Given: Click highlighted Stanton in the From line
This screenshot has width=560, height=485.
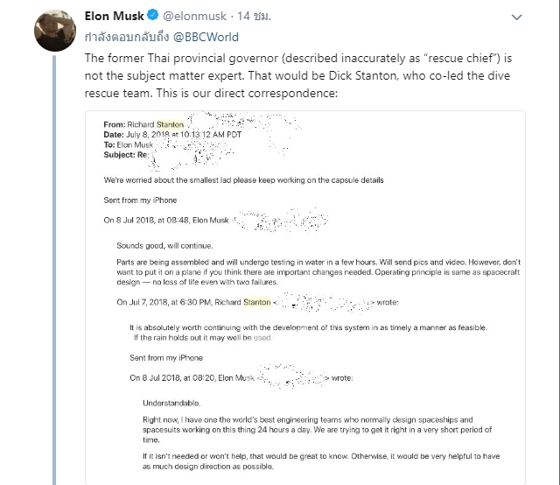Looking at the screenshot, I should pyautogui.click(x=171, y=124).
